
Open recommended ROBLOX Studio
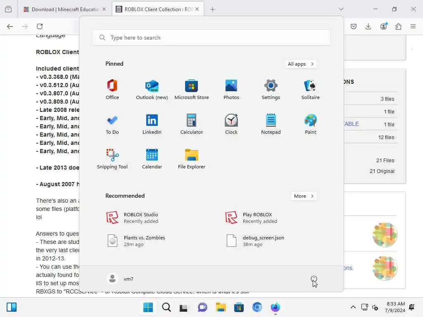pyautogui.click(x=132, y=218)
